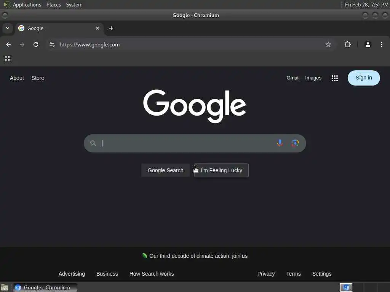Open the Terms footer link
Viewport: 390px width, 292px height.
(294, 274)
